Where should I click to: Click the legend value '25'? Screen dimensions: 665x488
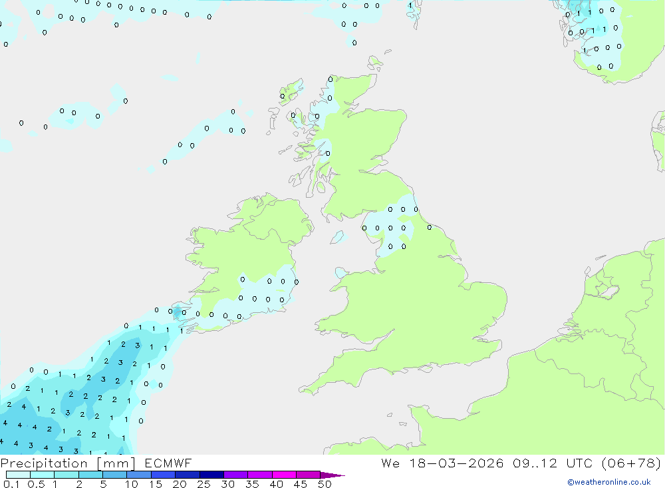pos(203,484)
